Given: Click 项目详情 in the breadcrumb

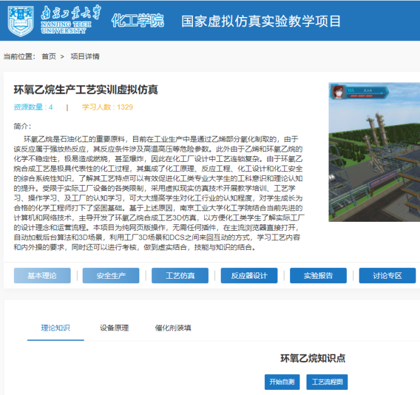Looking at the screenshot, I should pyautogui.click(x=85, y=56).
